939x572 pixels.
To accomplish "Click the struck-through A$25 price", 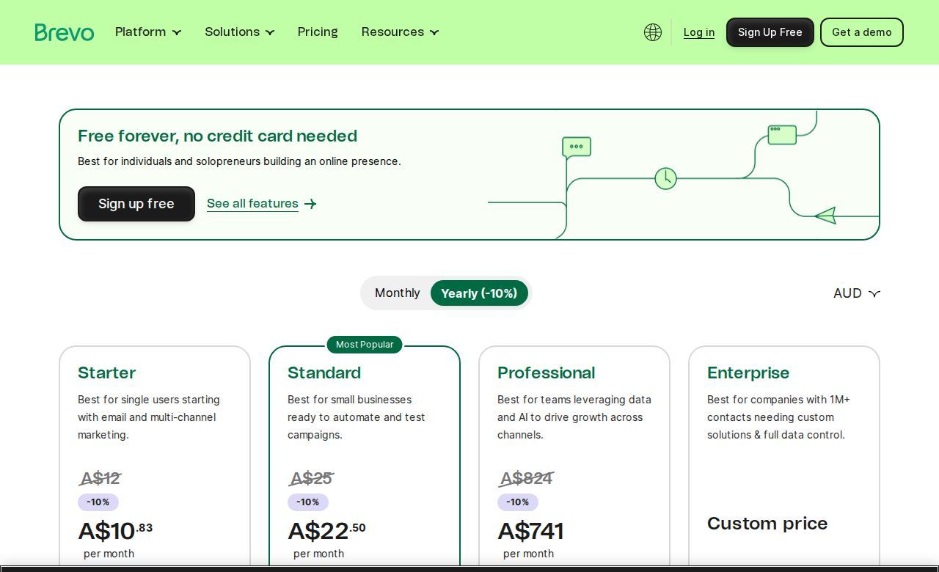I will coord(311,479).
